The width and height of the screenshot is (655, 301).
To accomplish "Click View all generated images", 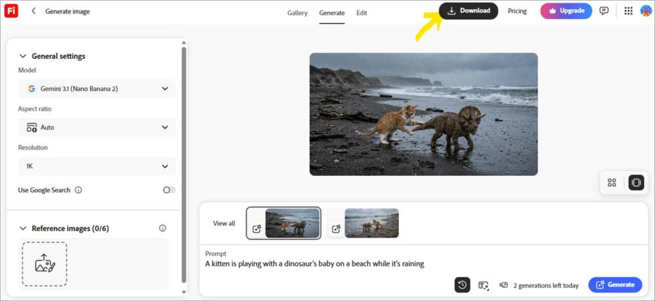I will pos(224,223).
